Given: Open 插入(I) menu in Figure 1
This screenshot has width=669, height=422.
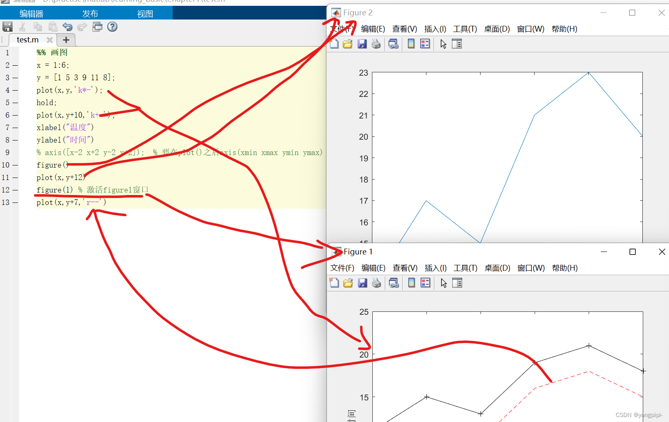Looking at the screenshot, I should 436,268.
